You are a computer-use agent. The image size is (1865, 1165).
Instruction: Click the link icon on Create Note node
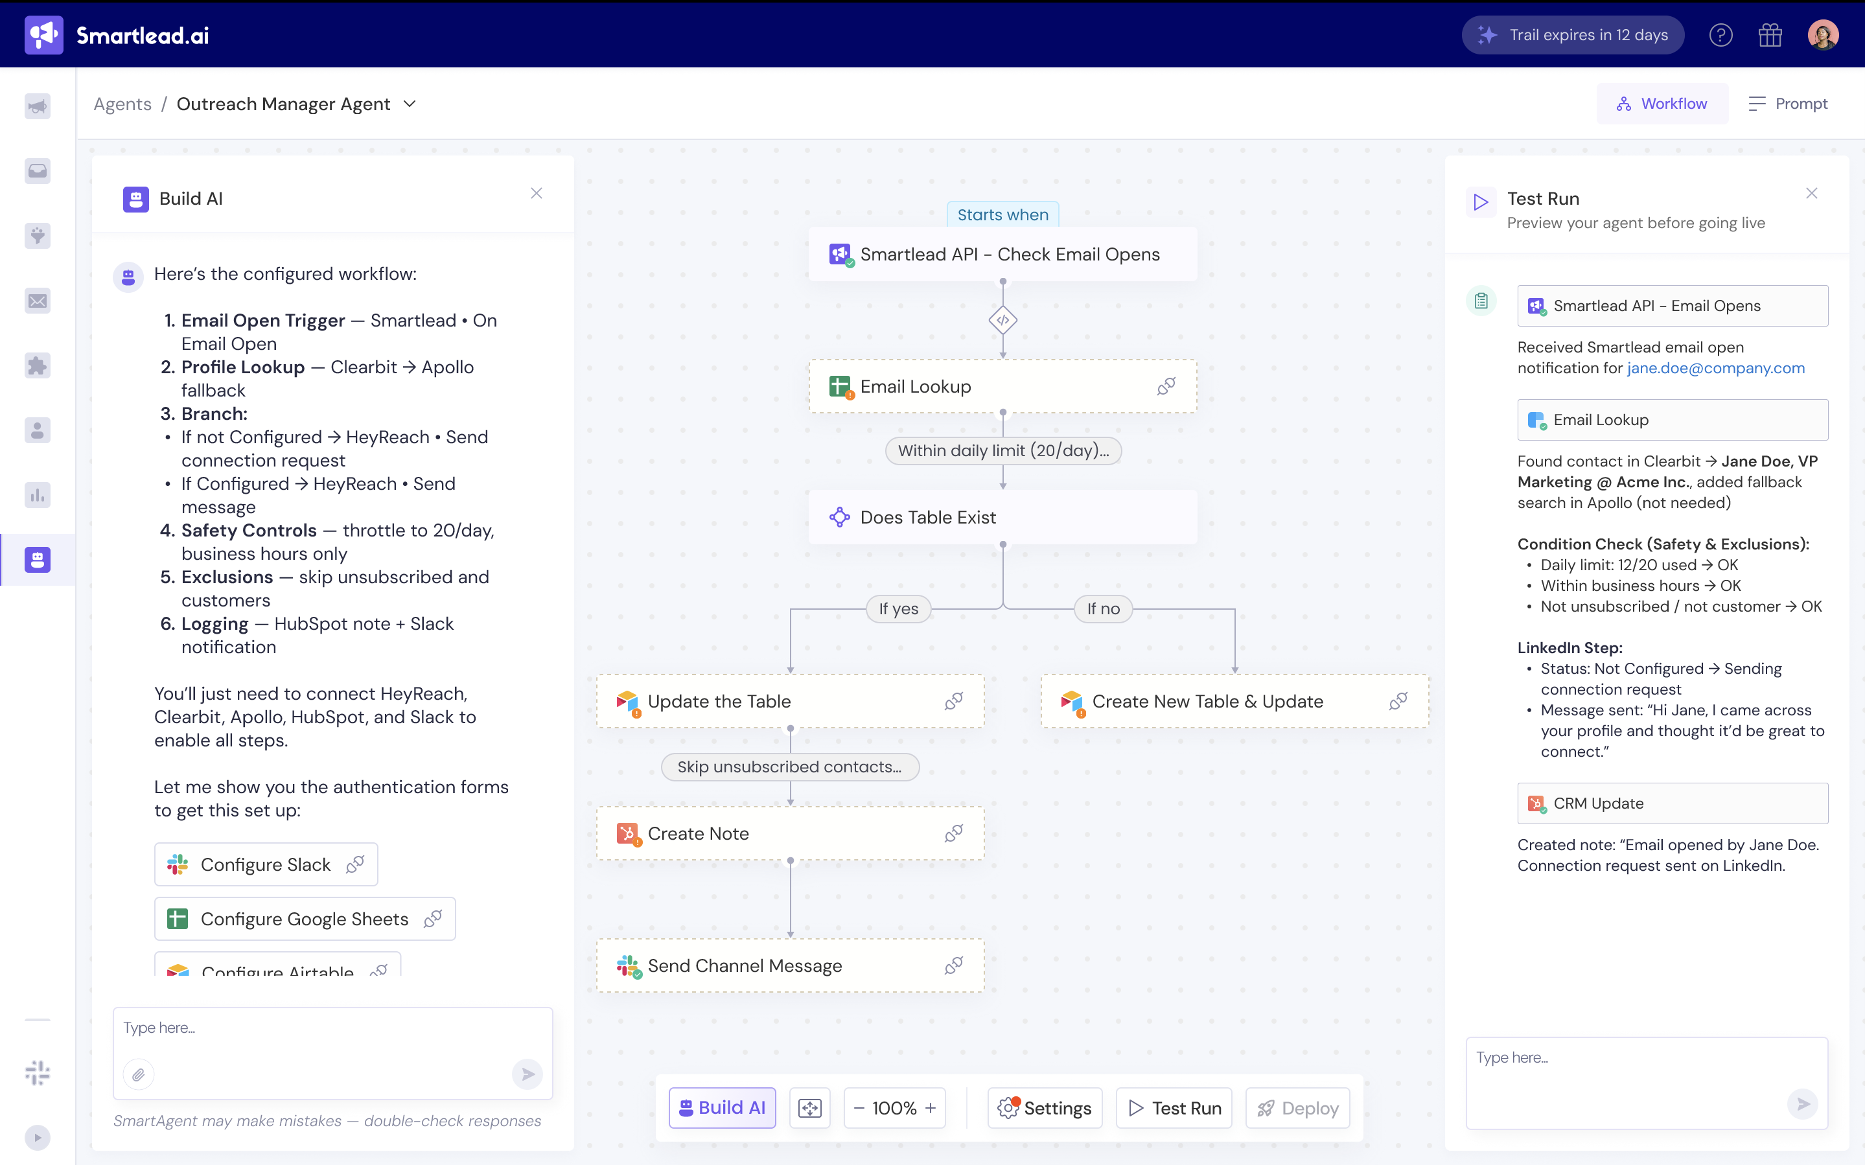click(954, 833)
